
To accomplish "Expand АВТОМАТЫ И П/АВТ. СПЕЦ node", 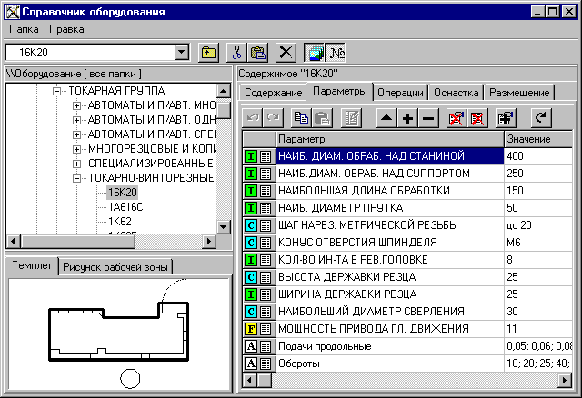I will click(x=76, y=134).
